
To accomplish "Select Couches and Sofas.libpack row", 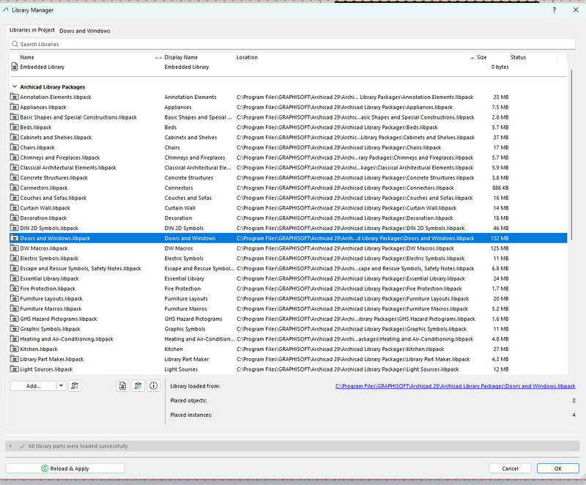I will 288,198.
